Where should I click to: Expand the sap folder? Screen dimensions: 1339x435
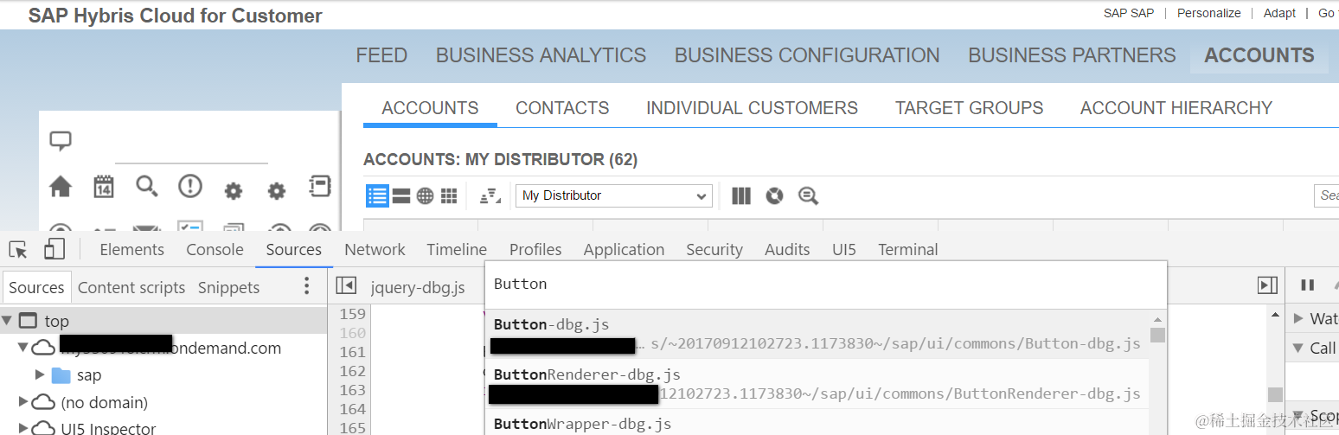click(40, 374)
